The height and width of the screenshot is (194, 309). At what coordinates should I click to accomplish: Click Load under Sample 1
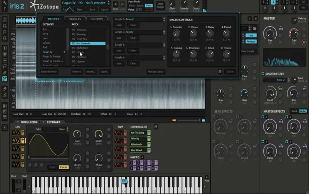coord(119,25)
